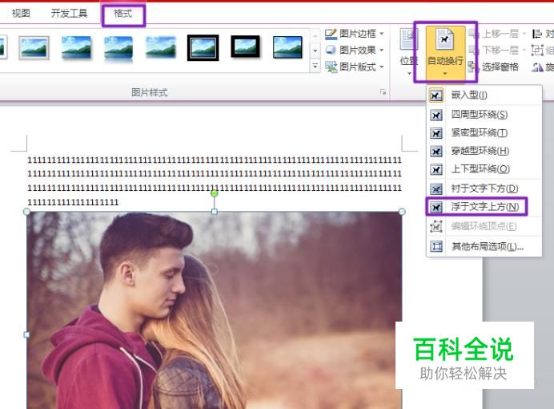The width and height of the screenshot is (554, 409).
Task: Expand the picture styles gallery More button
Action: click(315, 66)
